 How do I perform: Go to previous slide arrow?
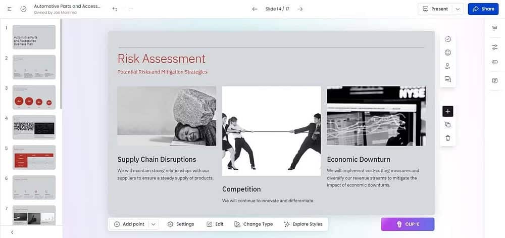255,9
